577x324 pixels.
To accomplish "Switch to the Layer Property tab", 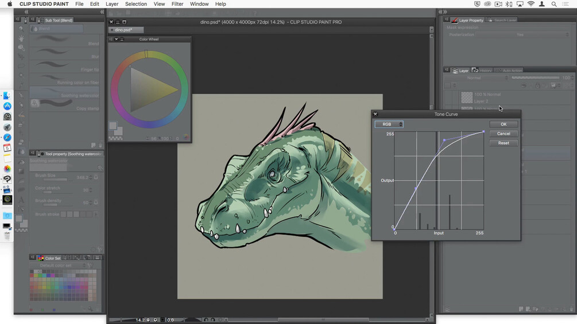I will tap(467, 20).
